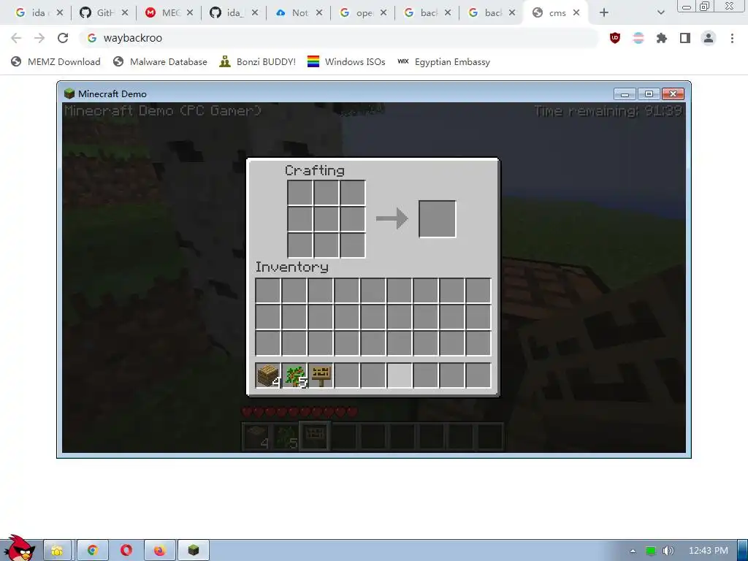Toggle the browser side panel icon
Viewport: 748px width, 561px height.
click(x=685, y=38)
